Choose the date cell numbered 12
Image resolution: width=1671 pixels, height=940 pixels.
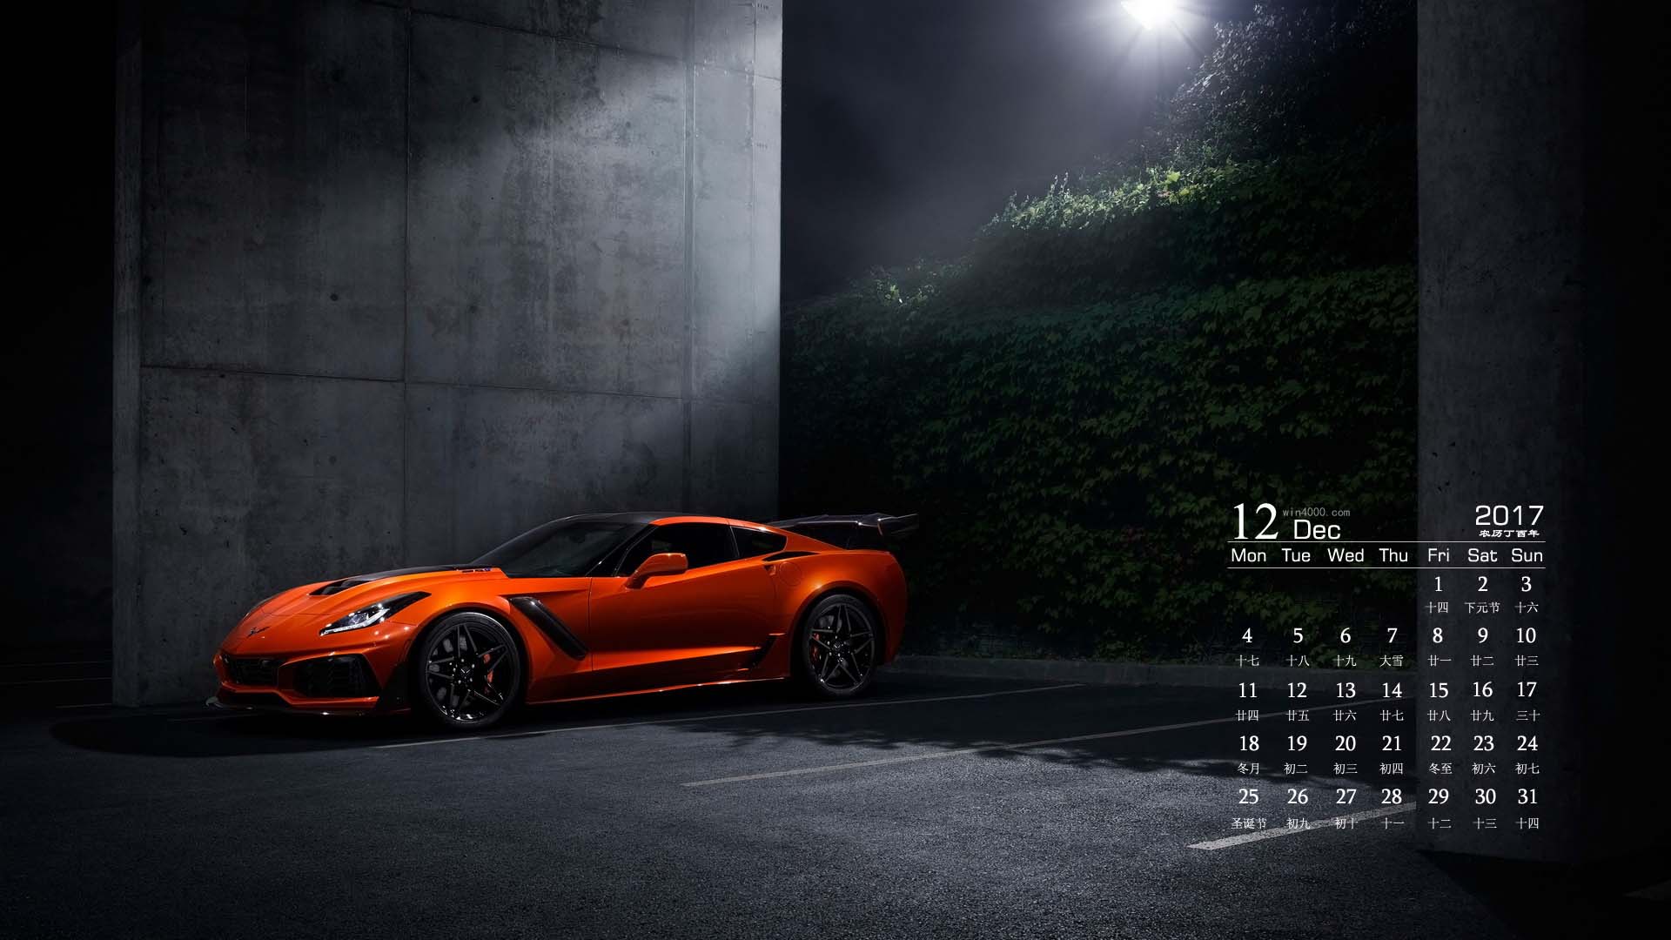pos(1297,690)
